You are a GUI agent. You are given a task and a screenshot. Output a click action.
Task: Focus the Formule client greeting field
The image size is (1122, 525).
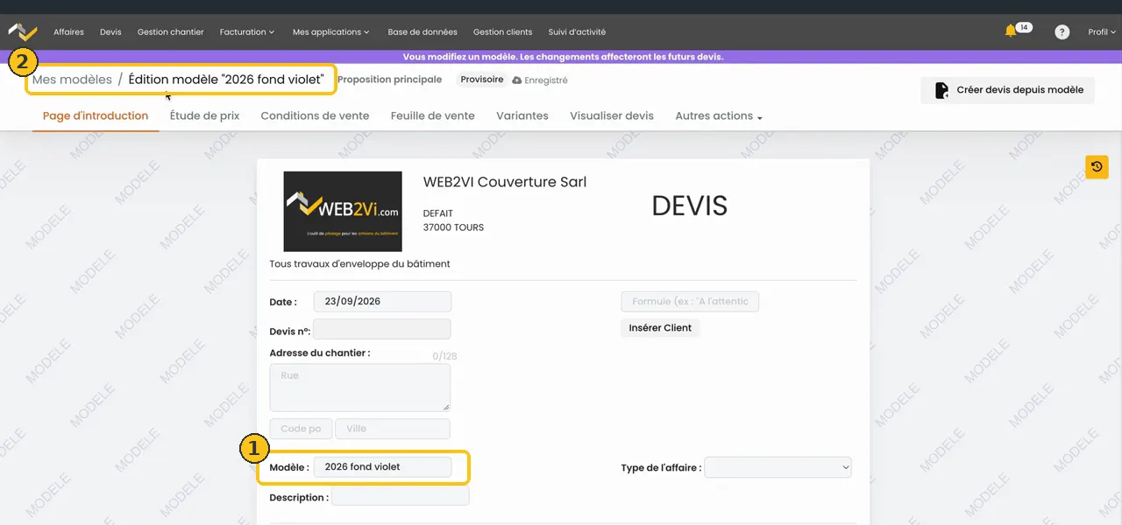(690, 302)
